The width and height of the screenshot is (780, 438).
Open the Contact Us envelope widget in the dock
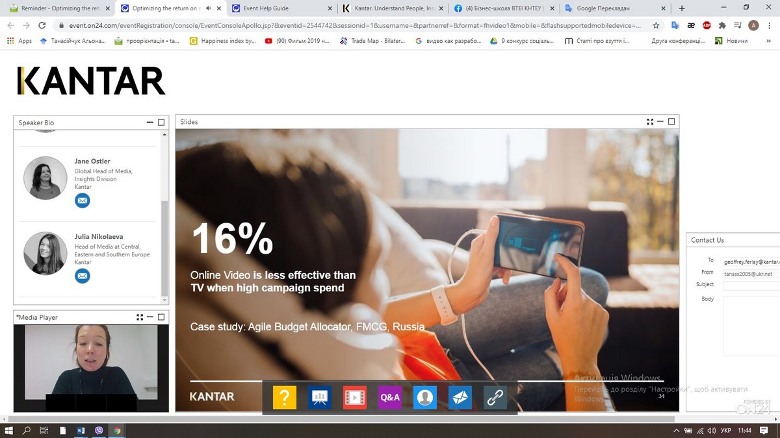click(x=460, y=397)
